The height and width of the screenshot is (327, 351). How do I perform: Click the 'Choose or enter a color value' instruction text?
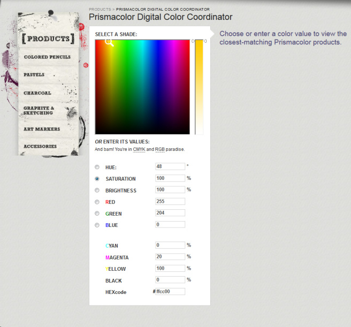(283, 38)
